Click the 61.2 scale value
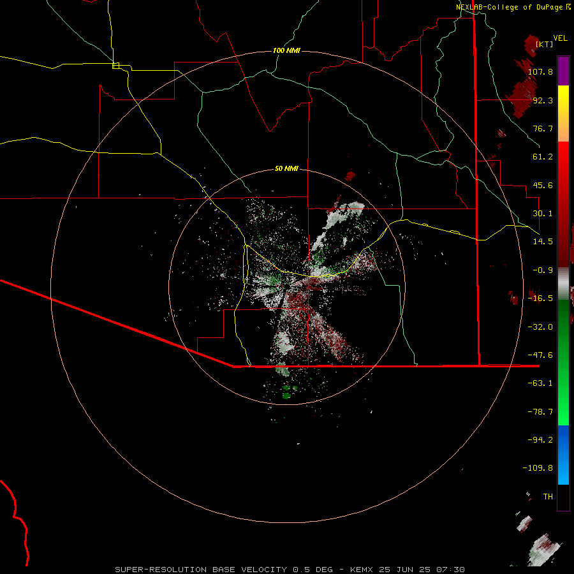Viewport: 574px width, 574px height. (543, 157)
